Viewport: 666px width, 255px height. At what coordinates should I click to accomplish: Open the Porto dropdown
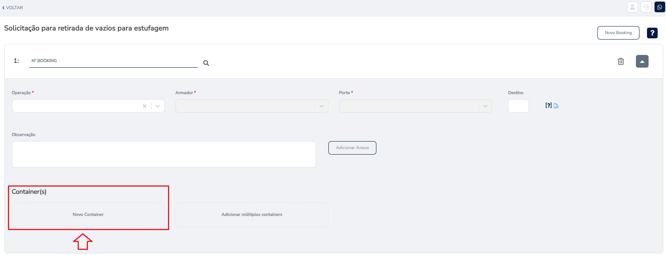pyautogui.click(x=415, y=106)
